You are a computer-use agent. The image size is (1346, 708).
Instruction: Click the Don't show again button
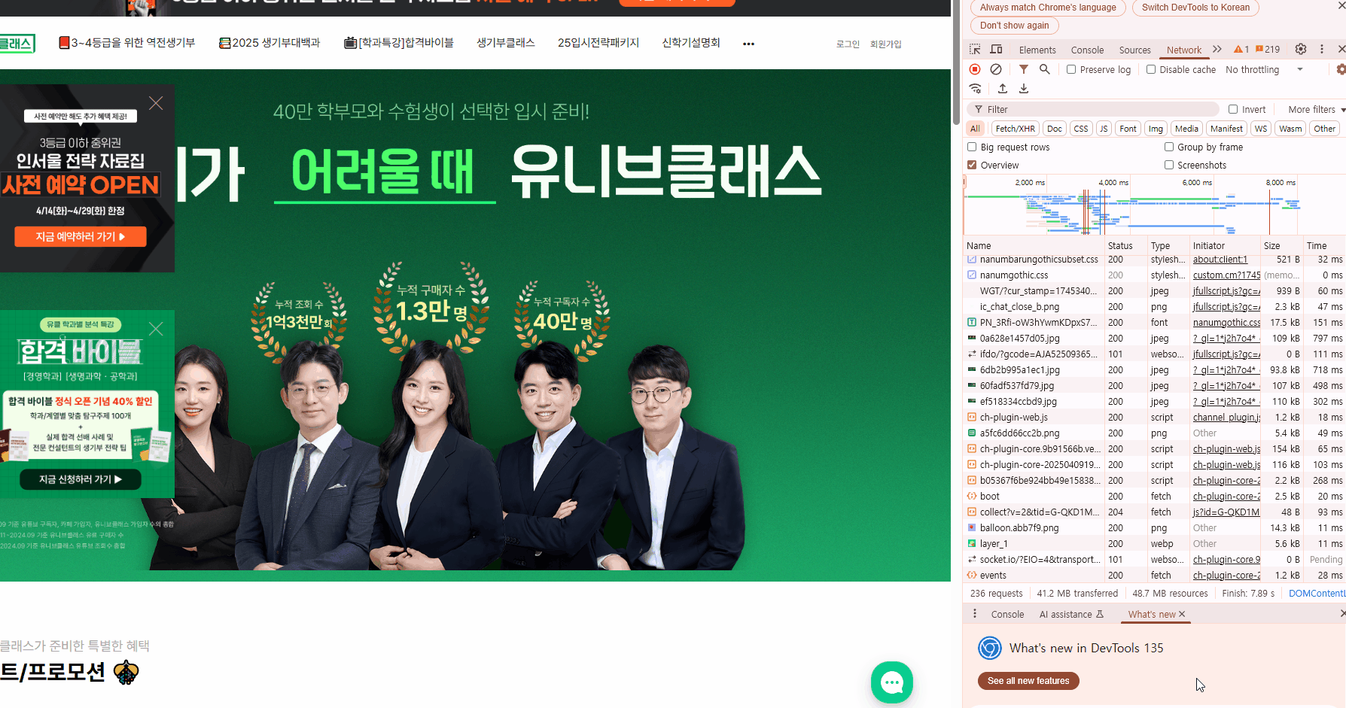coord(1014,26)
